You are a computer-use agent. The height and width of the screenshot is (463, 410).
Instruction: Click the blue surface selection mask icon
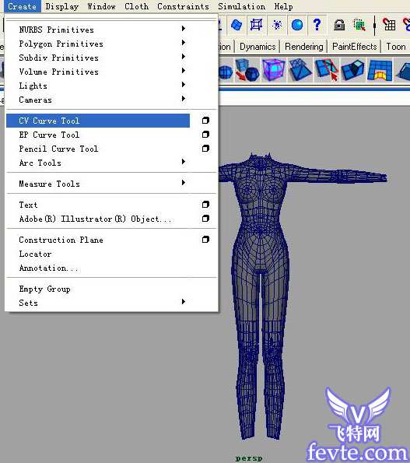pyautogui.click(x=237, y=25)
